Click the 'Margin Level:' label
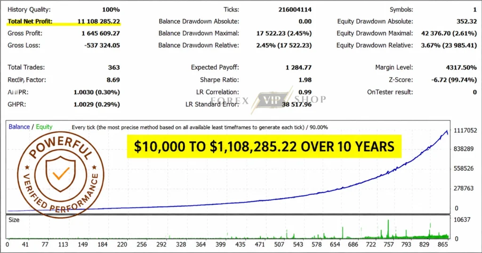This screenshot has width=482, height=253. [x=394, y=68]
